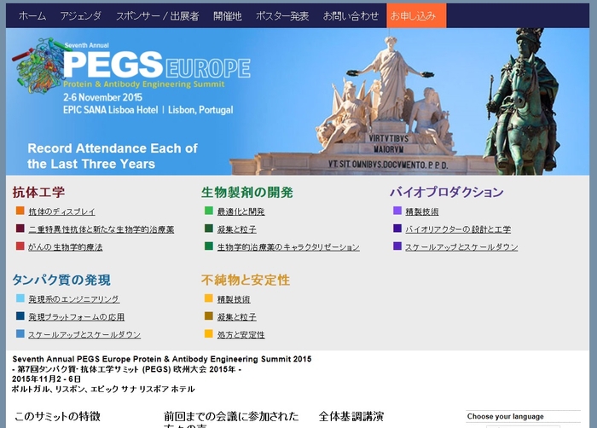Click the green square beside 最適化と開発
Image resolution: width=597 pixels, height=428 pixels.
pyautogui.click(x=209, y=211)
